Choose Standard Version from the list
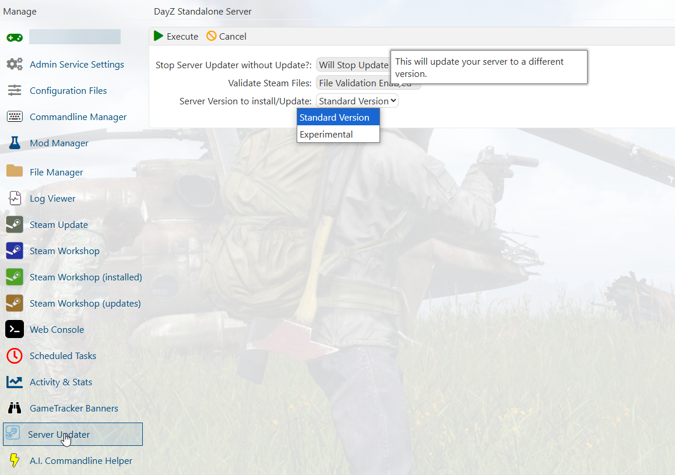Image resolution: width=675 pixels, height=475 pixels. (x=338, y=118)
